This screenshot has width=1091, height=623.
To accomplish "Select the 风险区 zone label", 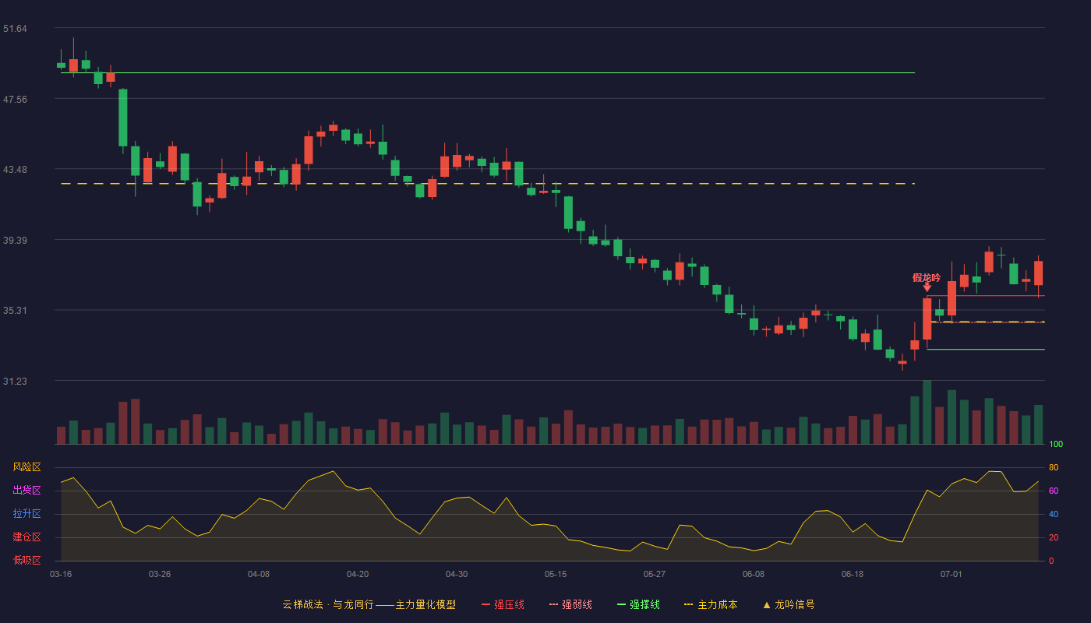I will (x=26, y=467).
